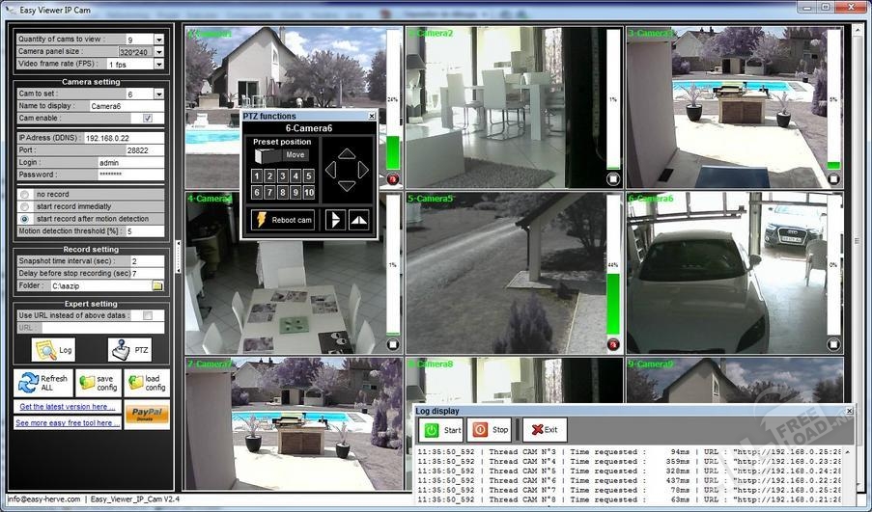Tilt camera up with PTZ arrow
Viewport: 872px width, 512px height.
(347, 153)
